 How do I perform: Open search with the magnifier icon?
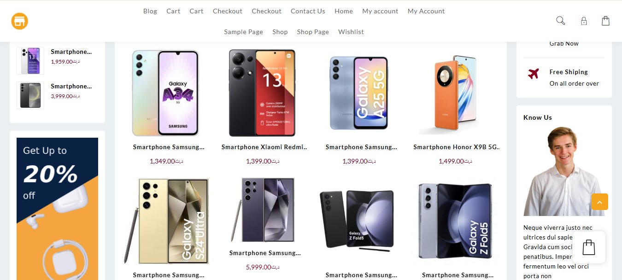coord(560,21)
